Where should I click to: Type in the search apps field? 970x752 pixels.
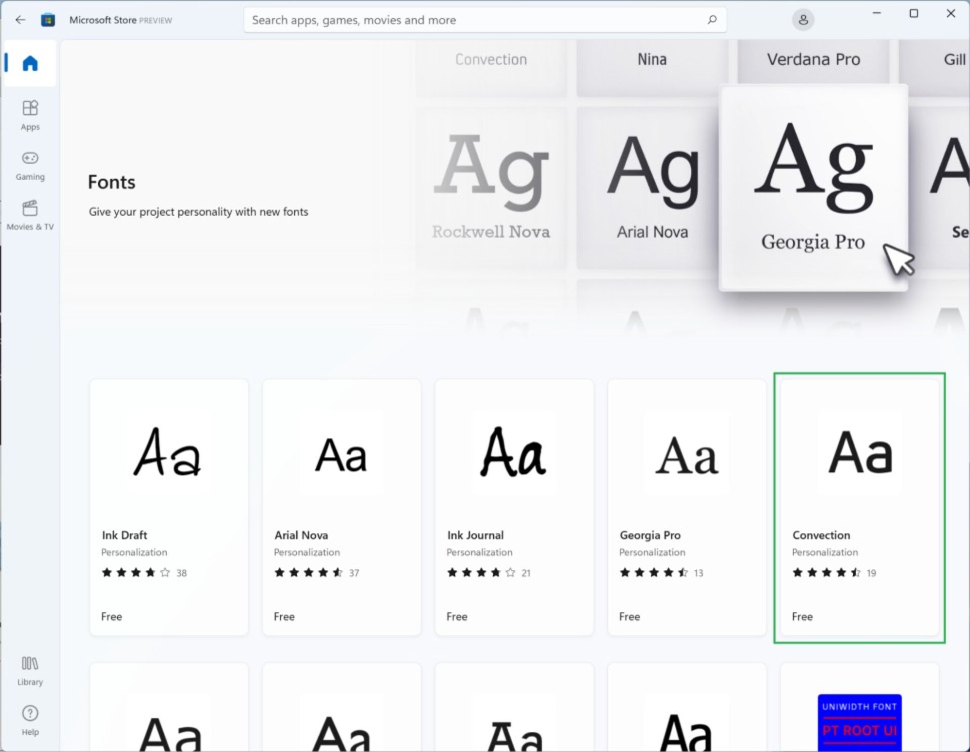pyautogui.click(x=455, y=20)
